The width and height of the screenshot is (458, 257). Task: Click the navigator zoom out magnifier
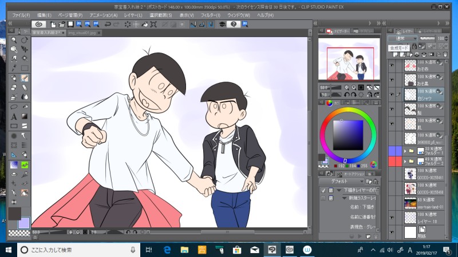pyautogui.click(x=347, y=87)
